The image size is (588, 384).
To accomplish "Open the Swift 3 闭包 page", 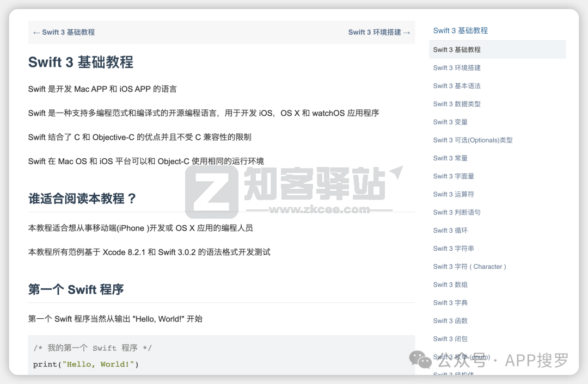I will pos(450,338).
